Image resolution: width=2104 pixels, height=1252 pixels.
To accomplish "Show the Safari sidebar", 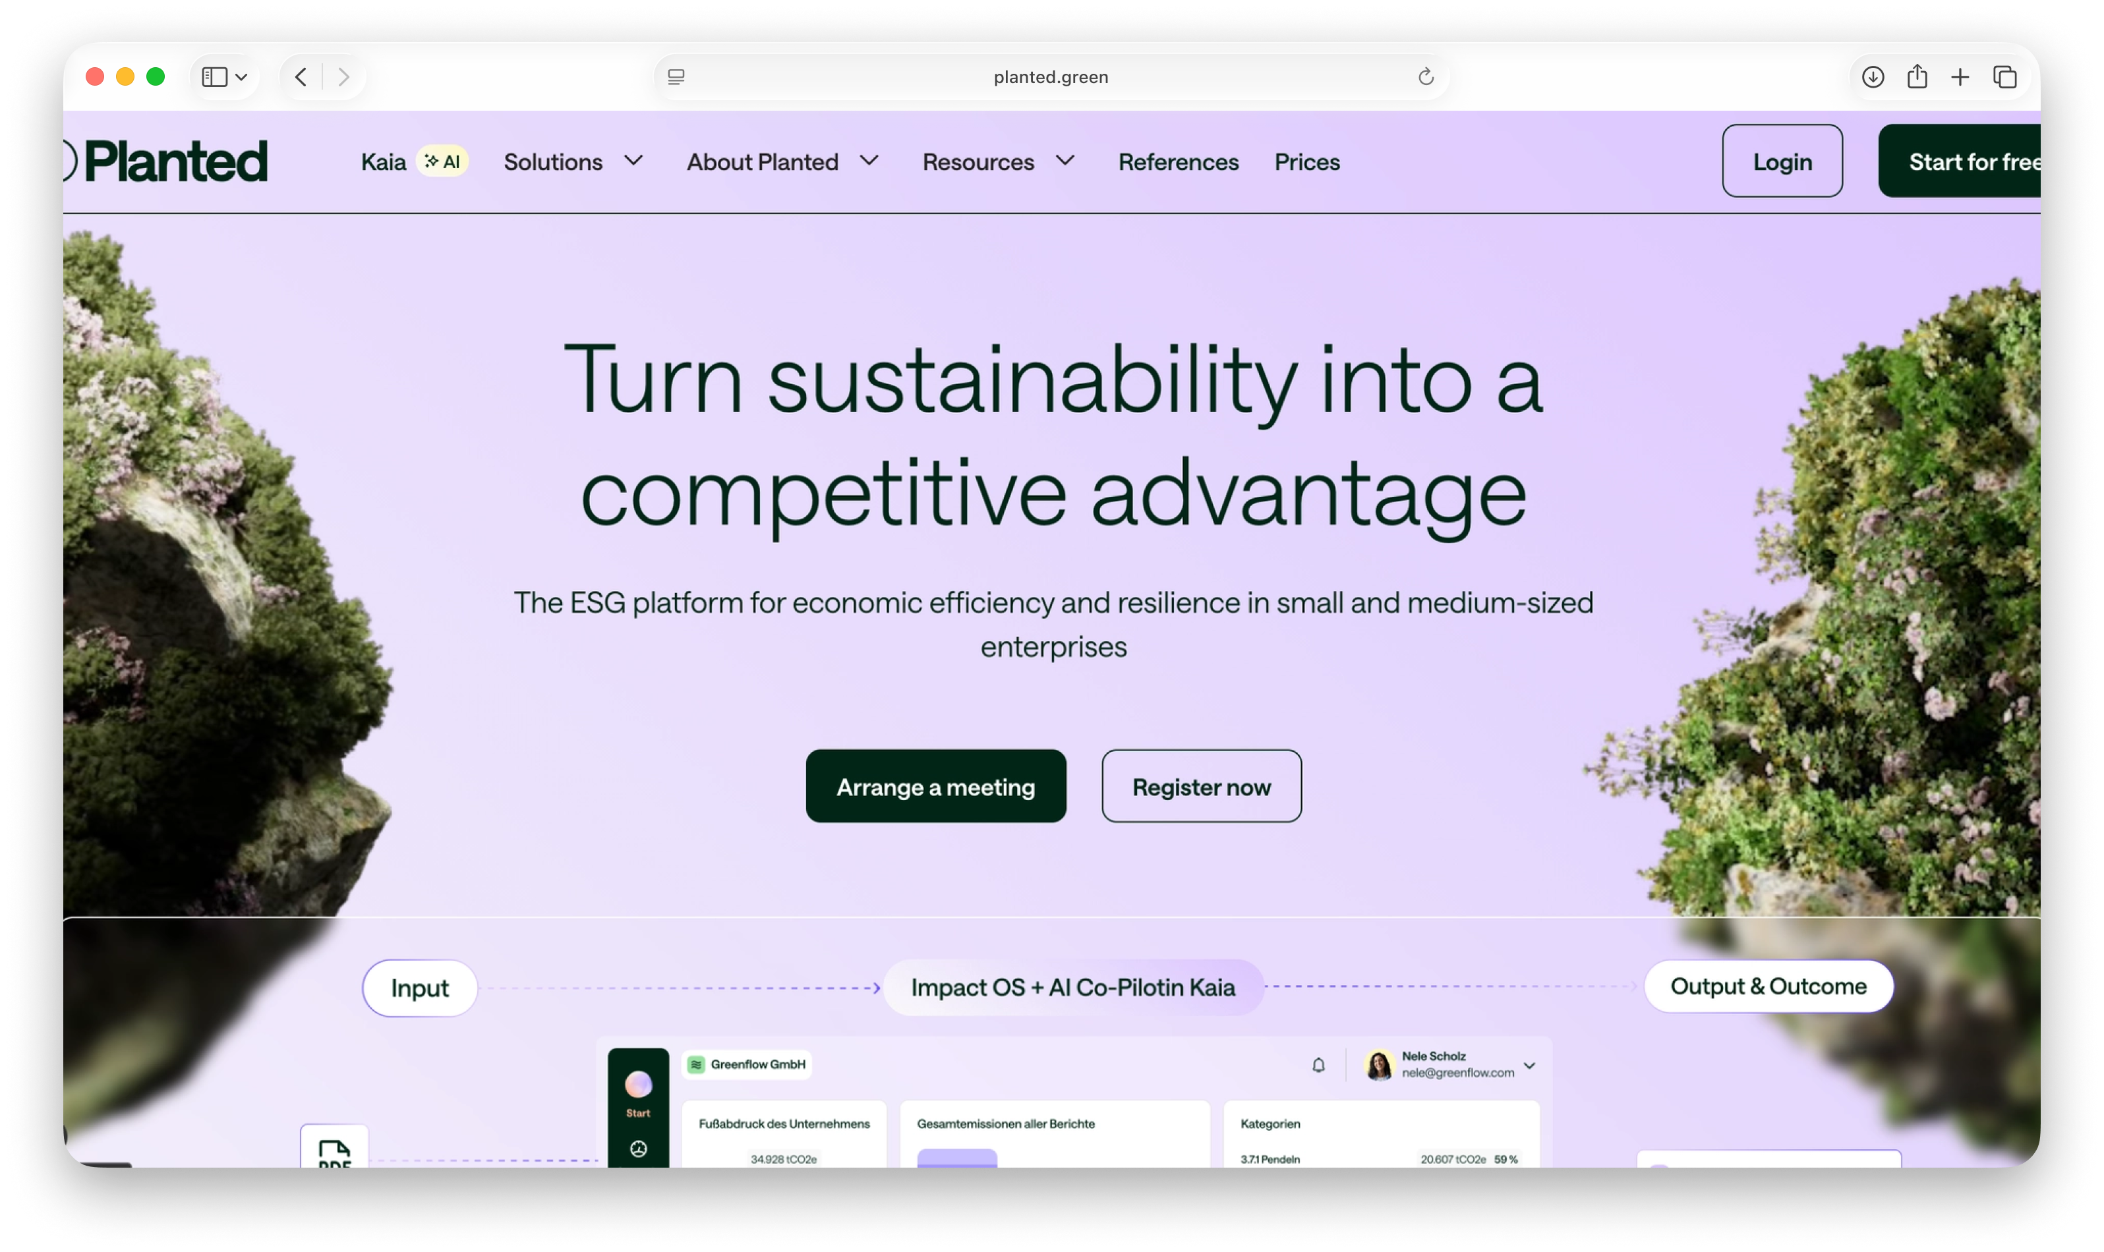I will (214, 77).
